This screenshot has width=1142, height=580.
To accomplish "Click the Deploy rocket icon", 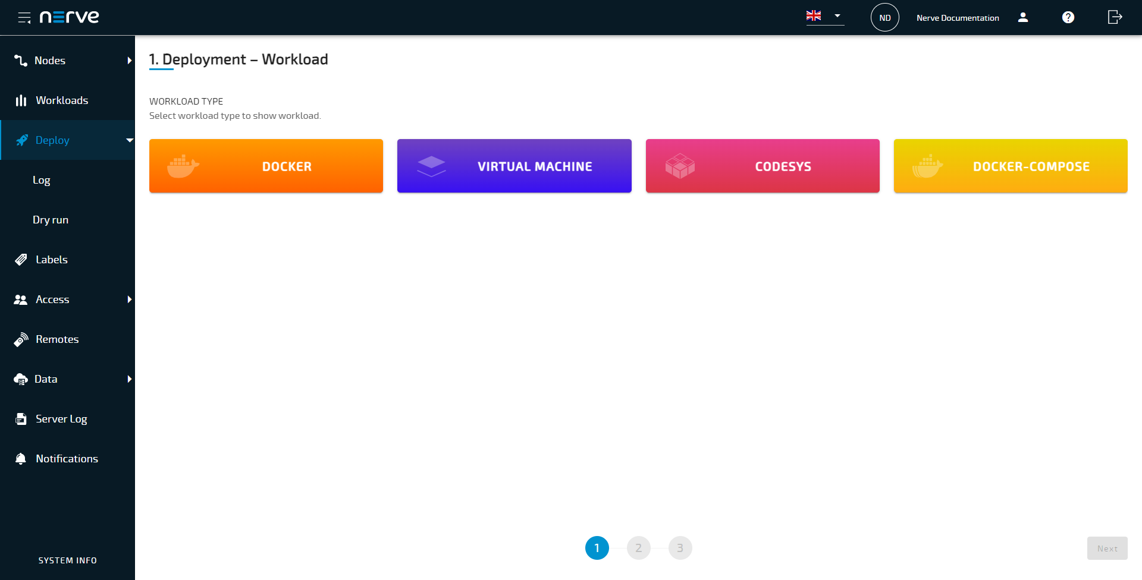I will pos(21,140).
